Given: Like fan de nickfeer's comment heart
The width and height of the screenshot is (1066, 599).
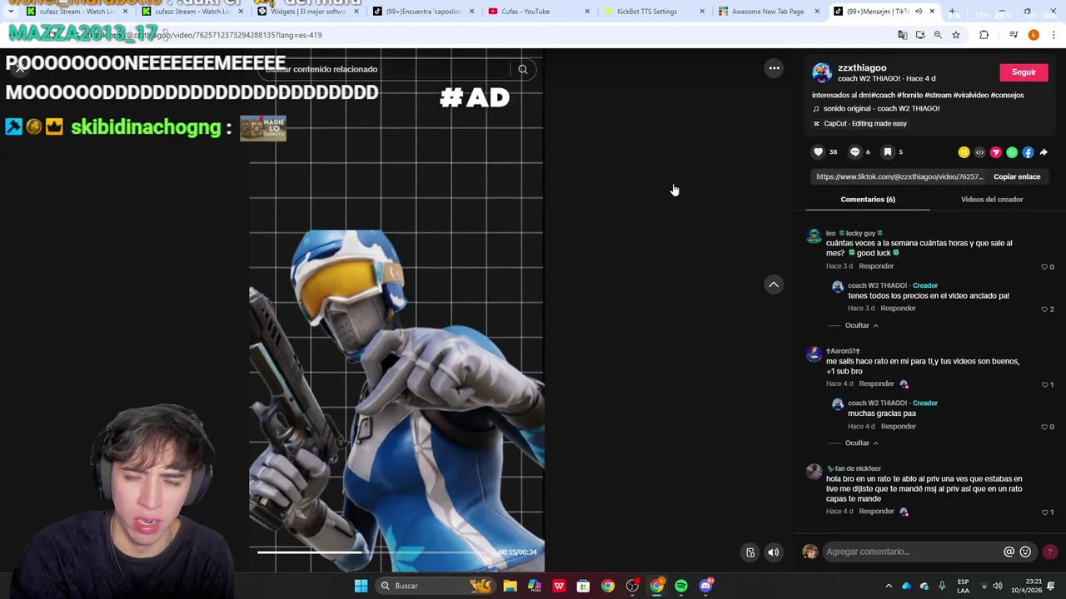Looking at the screenshot, I should pos(1044,512).
